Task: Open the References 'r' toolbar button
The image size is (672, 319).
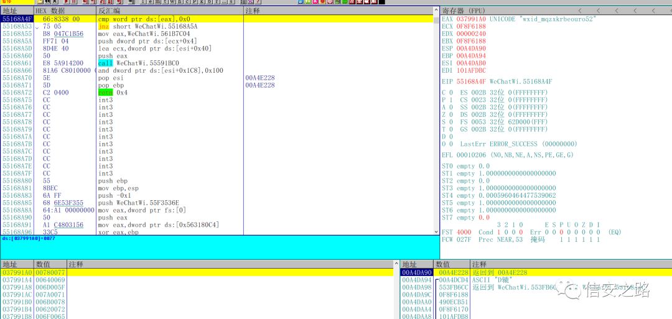Action: point(217,2)
